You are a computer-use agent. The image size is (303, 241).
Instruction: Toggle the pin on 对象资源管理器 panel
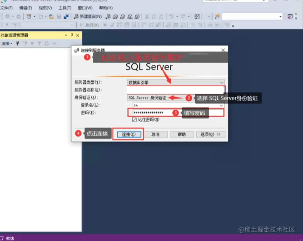72,35
